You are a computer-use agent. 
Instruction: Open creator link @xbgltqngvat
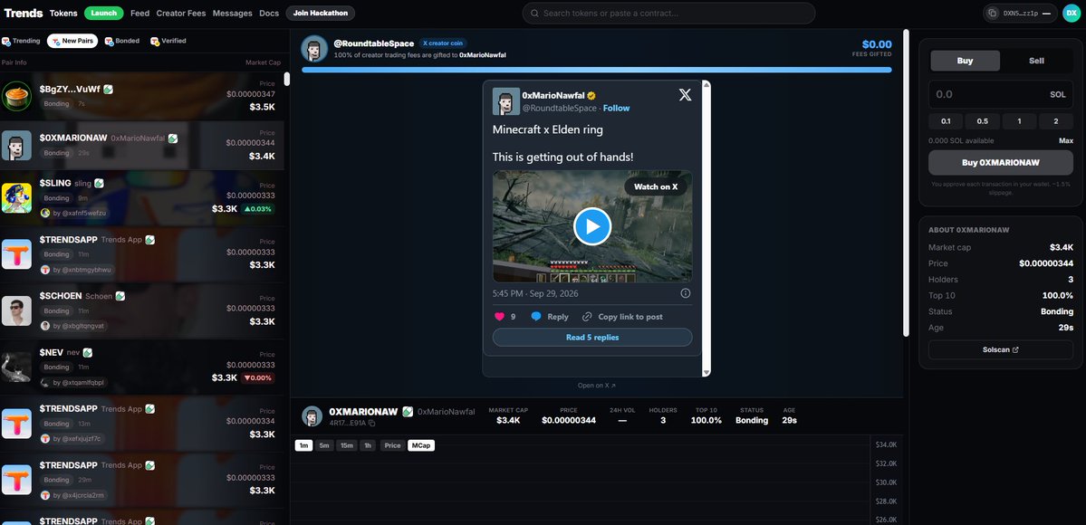74,326
